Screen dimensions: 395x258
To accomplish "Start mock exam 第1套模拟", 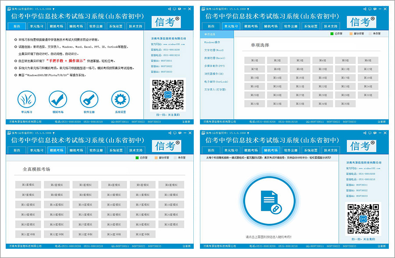I will point(27,185).
